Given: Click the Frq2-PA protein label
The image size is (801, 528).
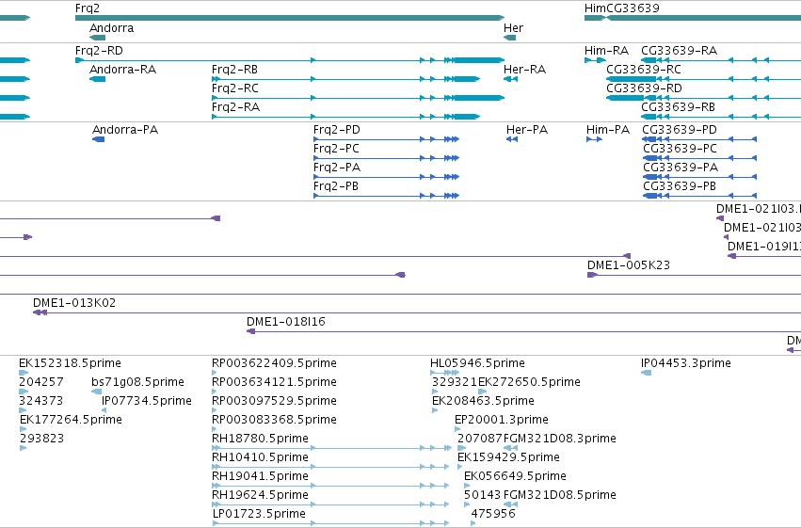Looking at the screenshot, I should (x=337, y=168).
